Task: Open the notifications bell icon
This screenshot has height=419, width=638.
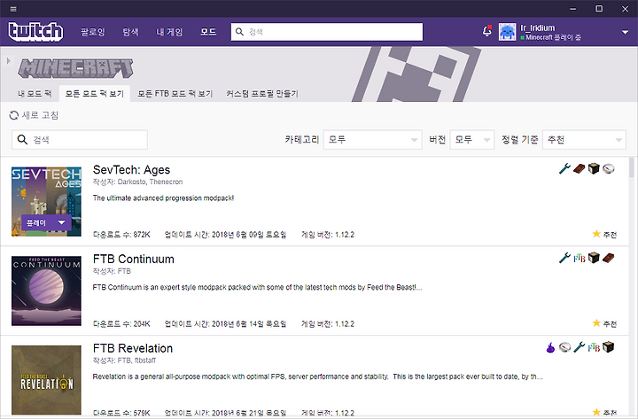Action: (487, 31)
